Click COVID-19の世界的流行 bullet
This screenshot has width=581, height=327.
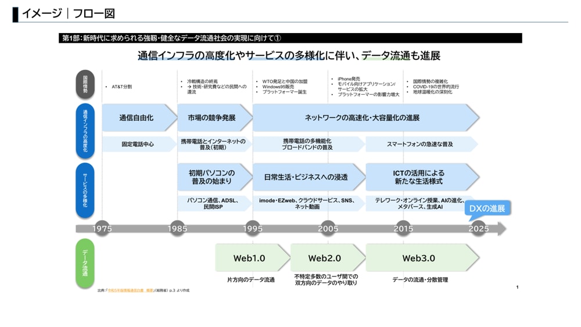point(436,87)
